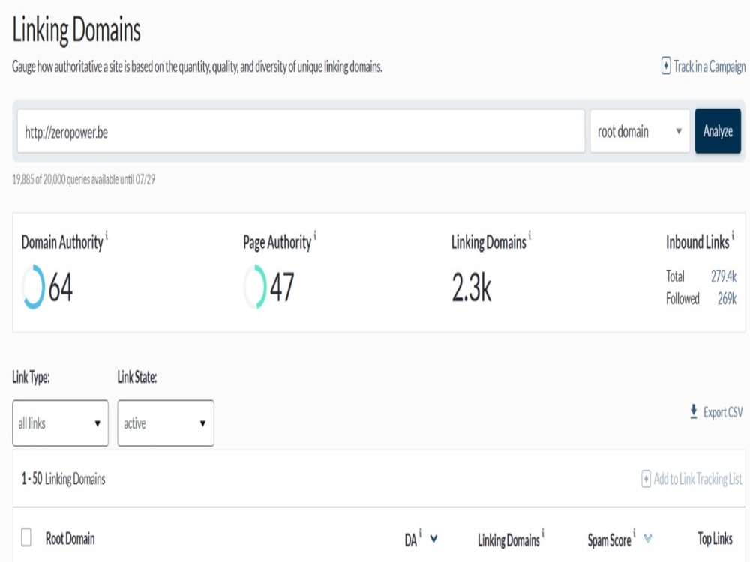Sort the table by Root Domain column
Viewport: 750px width, 562px height.
[x=70, y=539]
